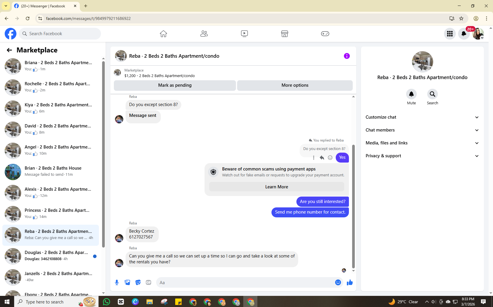Open the Brian 2 Beds House conversation
Screen dimensions: 493x307
pos(50,171)
